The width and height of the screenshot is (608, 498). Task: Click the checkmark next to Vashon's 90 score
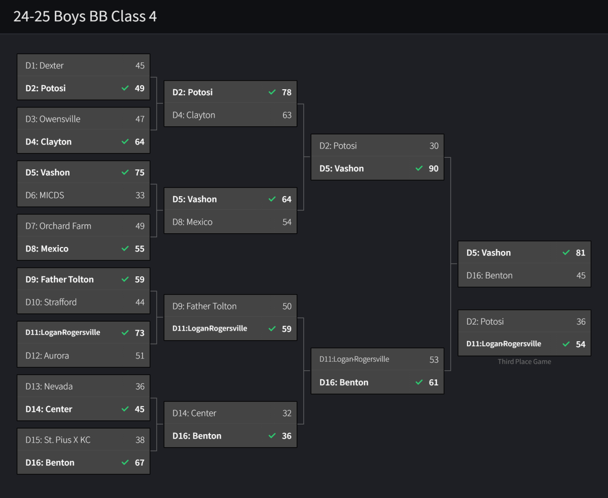[x=419, y=168]
